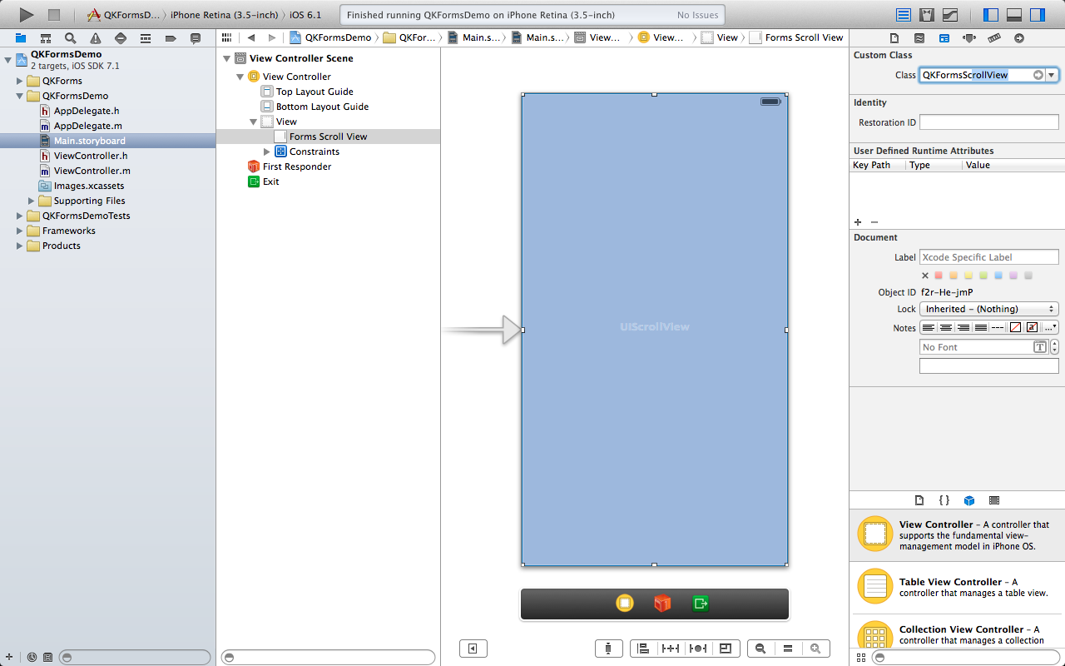
Task: Toggle the Utilities pane visibility
Action: tap(1038, 15)
